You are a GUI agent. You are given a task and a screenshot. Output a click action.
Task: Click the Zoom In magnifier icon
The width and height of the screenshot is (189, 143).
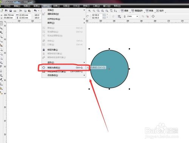[x=90, y=11]
